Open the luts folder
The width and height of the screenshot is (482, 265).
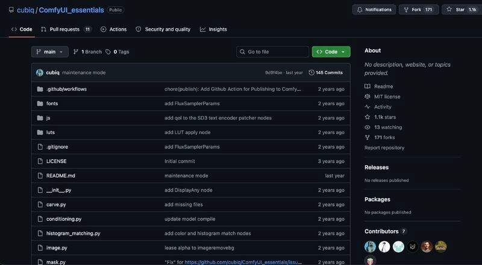pos(51,132)
